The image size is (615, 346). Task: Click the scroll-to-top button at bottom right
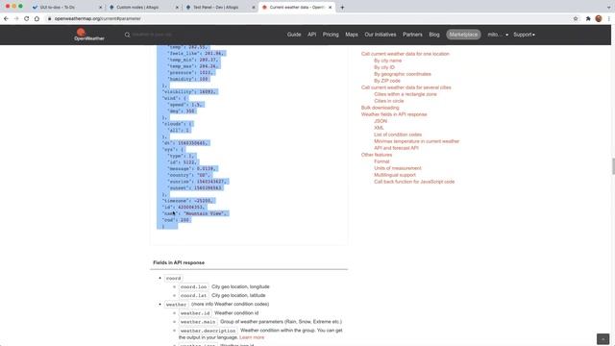[603, 338]
